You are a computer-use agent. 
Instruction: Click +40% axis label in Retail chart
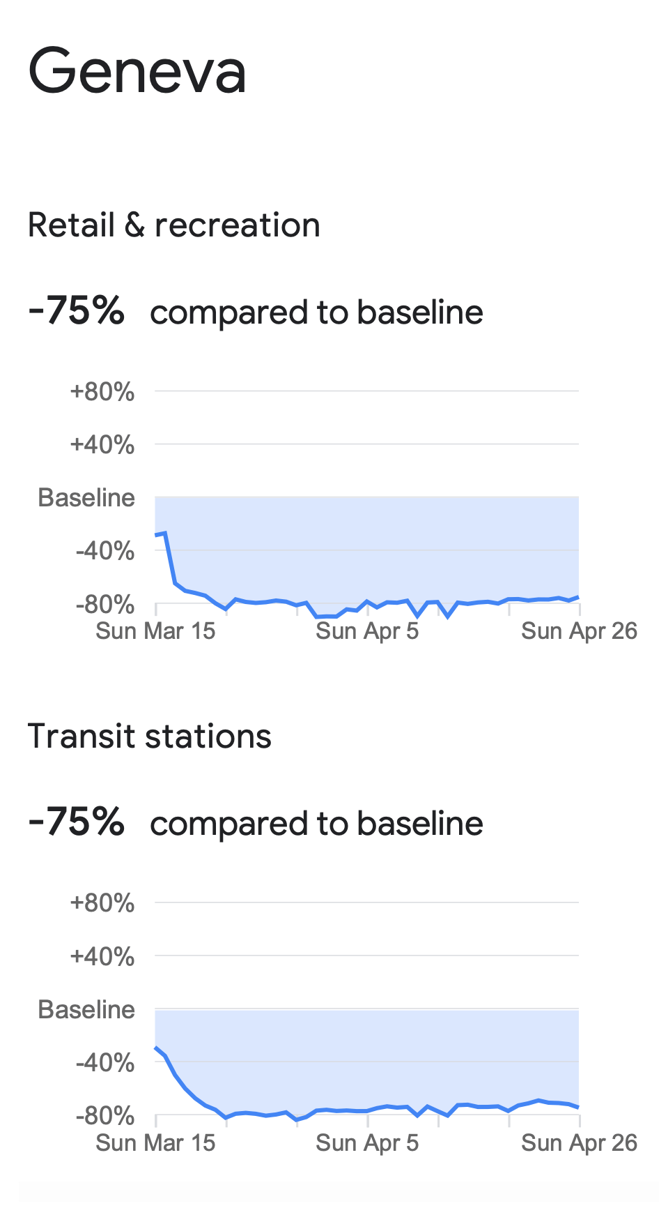(x=102, y=444)
